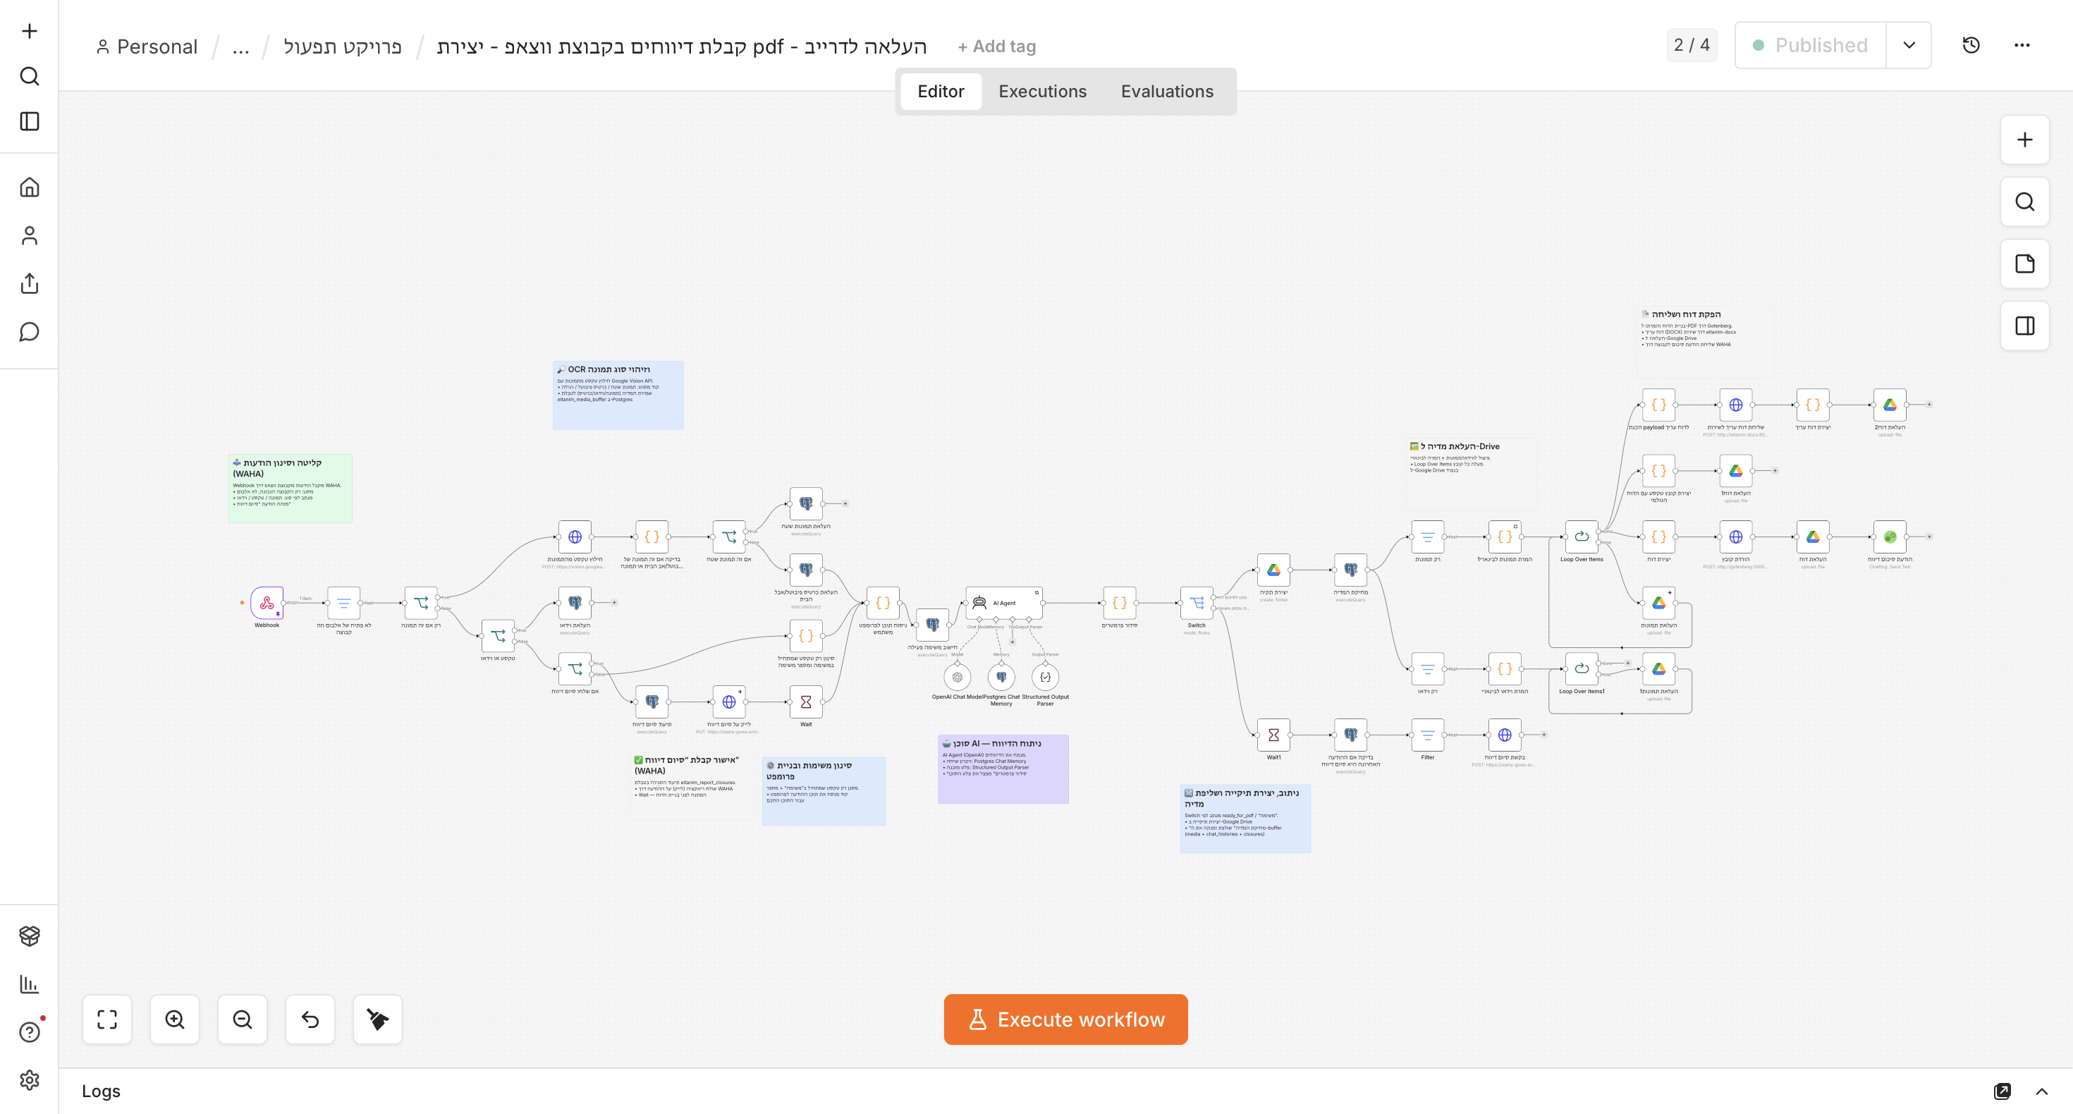
Task: Zoom in on the workflow canvas
Action: coord(175,1019)
